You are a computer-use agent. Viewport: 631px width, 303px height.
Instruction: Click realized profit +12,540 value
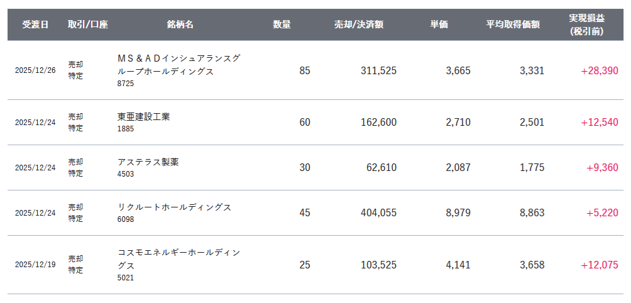click(600, 123)
